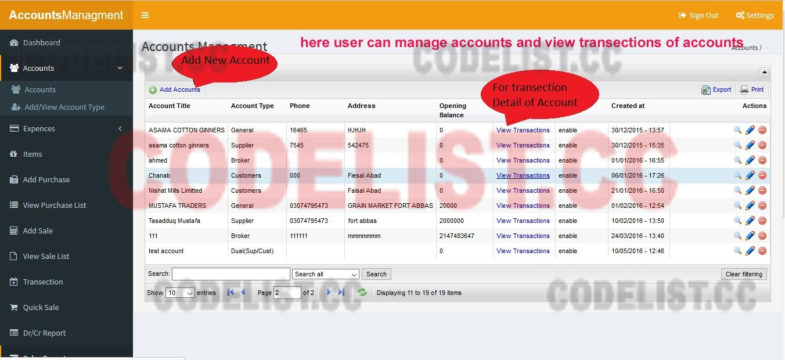This screenshot has width=785, height=360.
Task: Delete the test account row
Action: pos(762,251)
